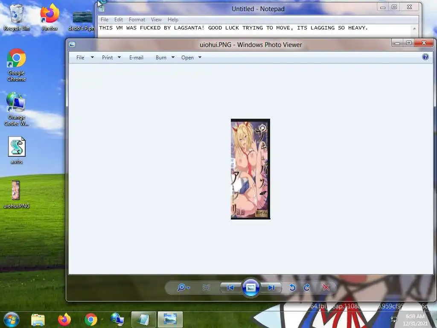Rotate the photo clockwise
The height and width of the screenshot is (328, 437).
coord(307,287)
